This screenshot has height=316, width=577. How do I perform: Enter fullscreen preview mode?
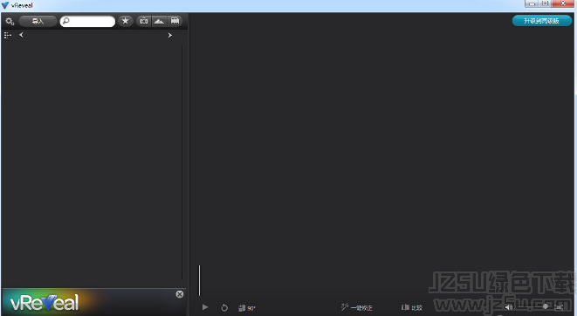pyautogui.click(x=559, y=307)
